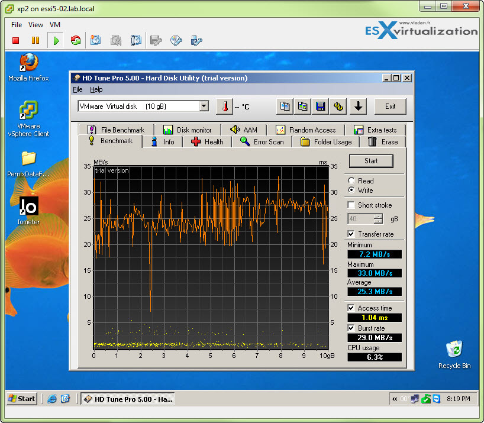Take a VM snapshot with clock icon
Screen dimensions: 484x423
pyautogui.click(x=96, y=40)
